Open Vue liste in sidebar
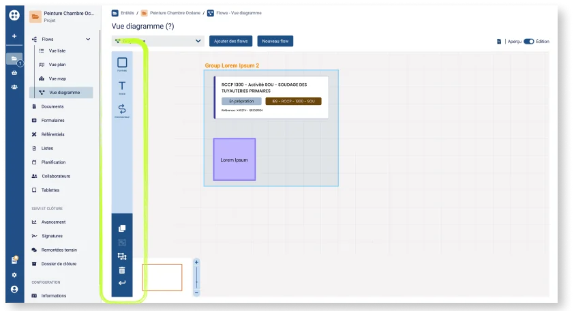 point(57,51)
